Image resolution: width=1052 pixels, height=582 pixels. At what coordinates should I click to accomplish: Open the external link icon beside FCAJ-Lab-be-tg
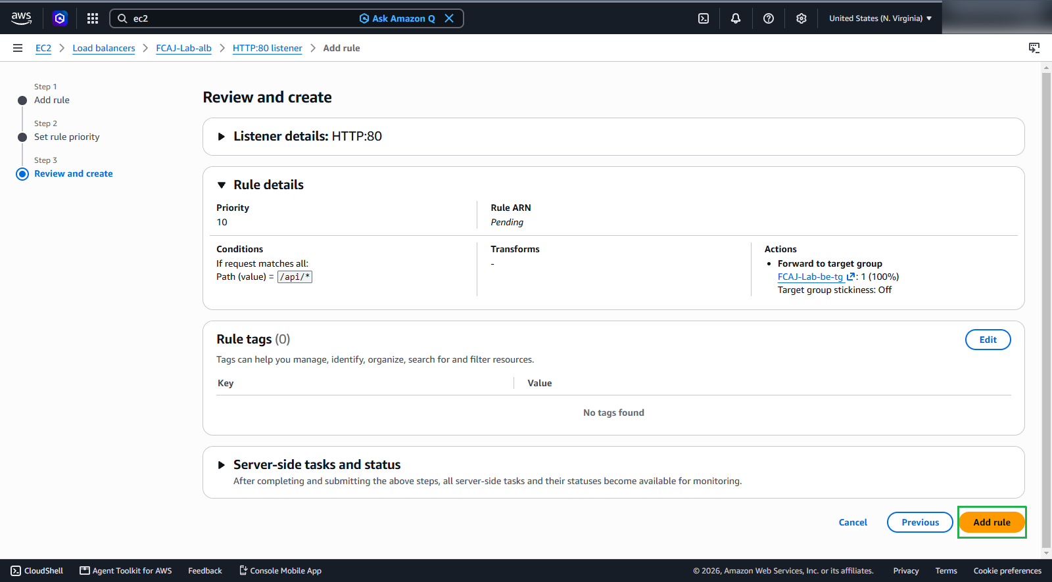(x=851, y=277)
